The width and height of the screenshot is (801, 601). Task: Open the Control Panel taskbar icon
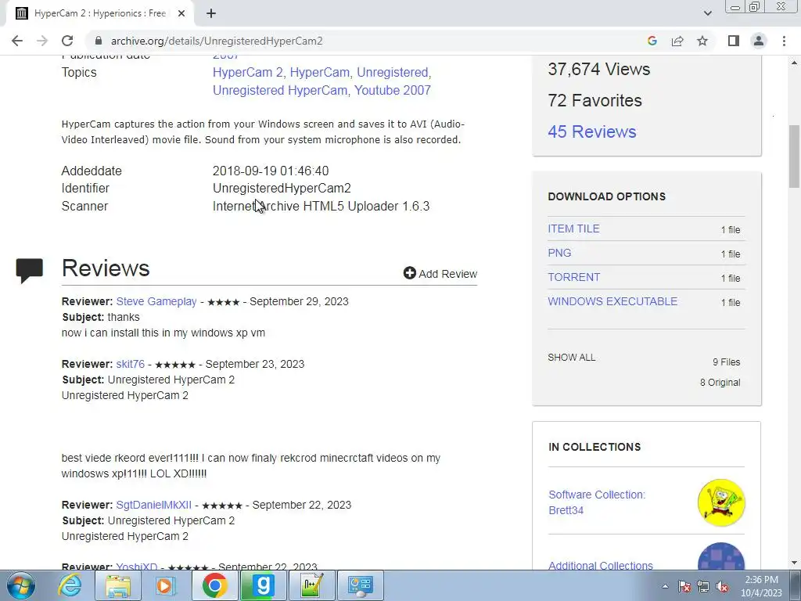[x=360, y=585]
